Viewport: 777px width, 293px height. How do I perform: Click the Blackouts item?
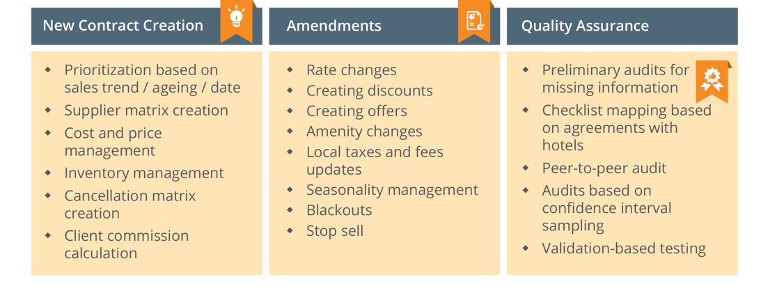pyautogui.click(x=339, y=210)
